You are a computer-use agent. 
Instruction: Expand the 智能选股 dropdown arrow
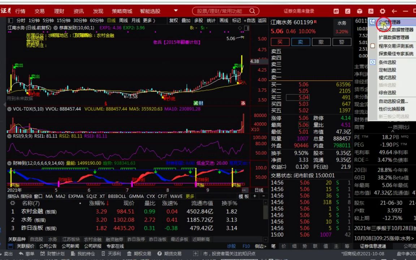click(176, 11)
